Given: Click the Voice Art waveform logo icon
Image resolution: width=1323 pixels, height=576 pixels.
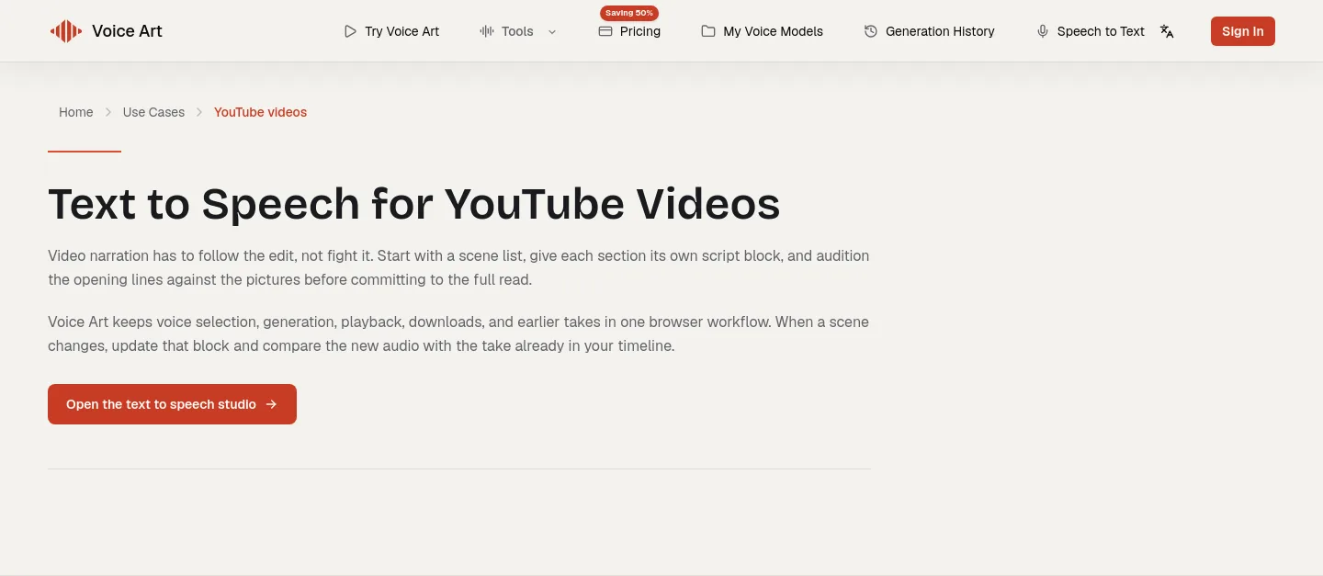Looking at the screenshot, I should [x=65, y=31].
